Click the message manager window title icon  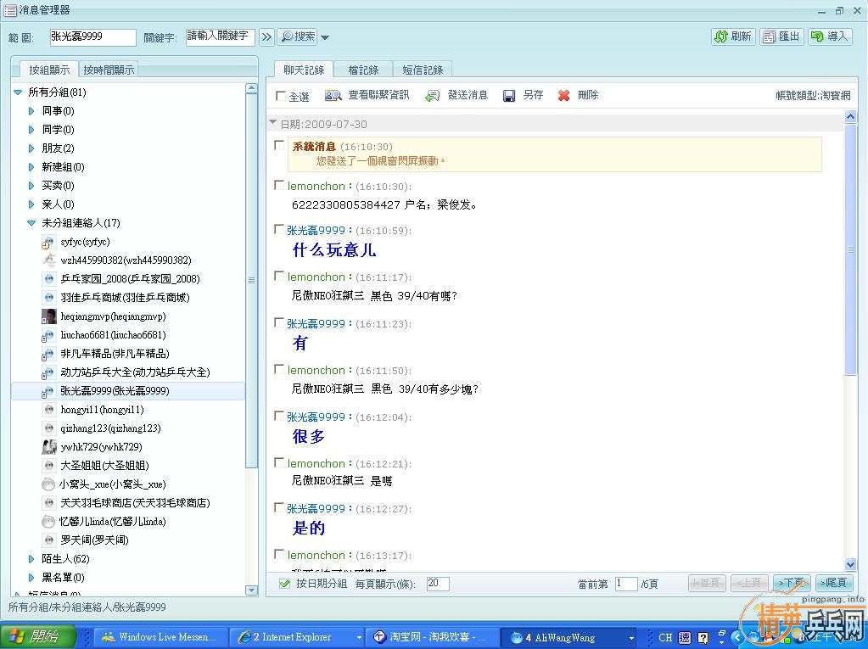coord(9,9)
